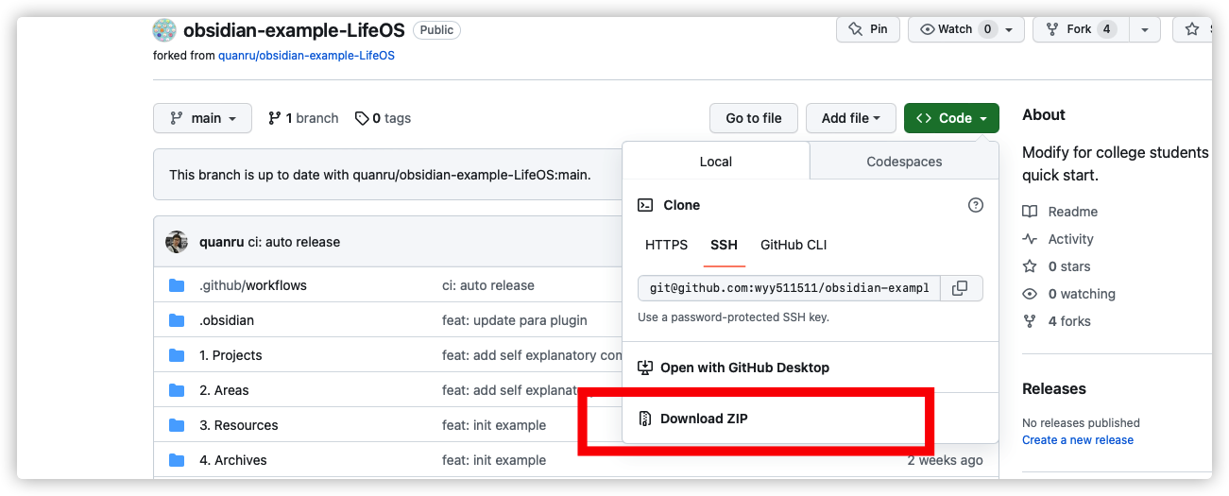Click the quanru/obsidian-example-LifeOS fork source link
The width and height of the screenshot is (1229, 496).
tap(306, 56)
